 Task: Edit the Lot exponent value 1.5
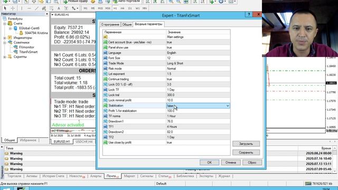[x=198, y=74]
